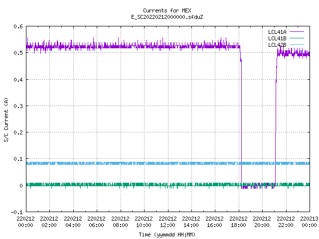
Task: Click the x-axis label 'Time (yymmdd HH:MM)'
Action: 167,235
